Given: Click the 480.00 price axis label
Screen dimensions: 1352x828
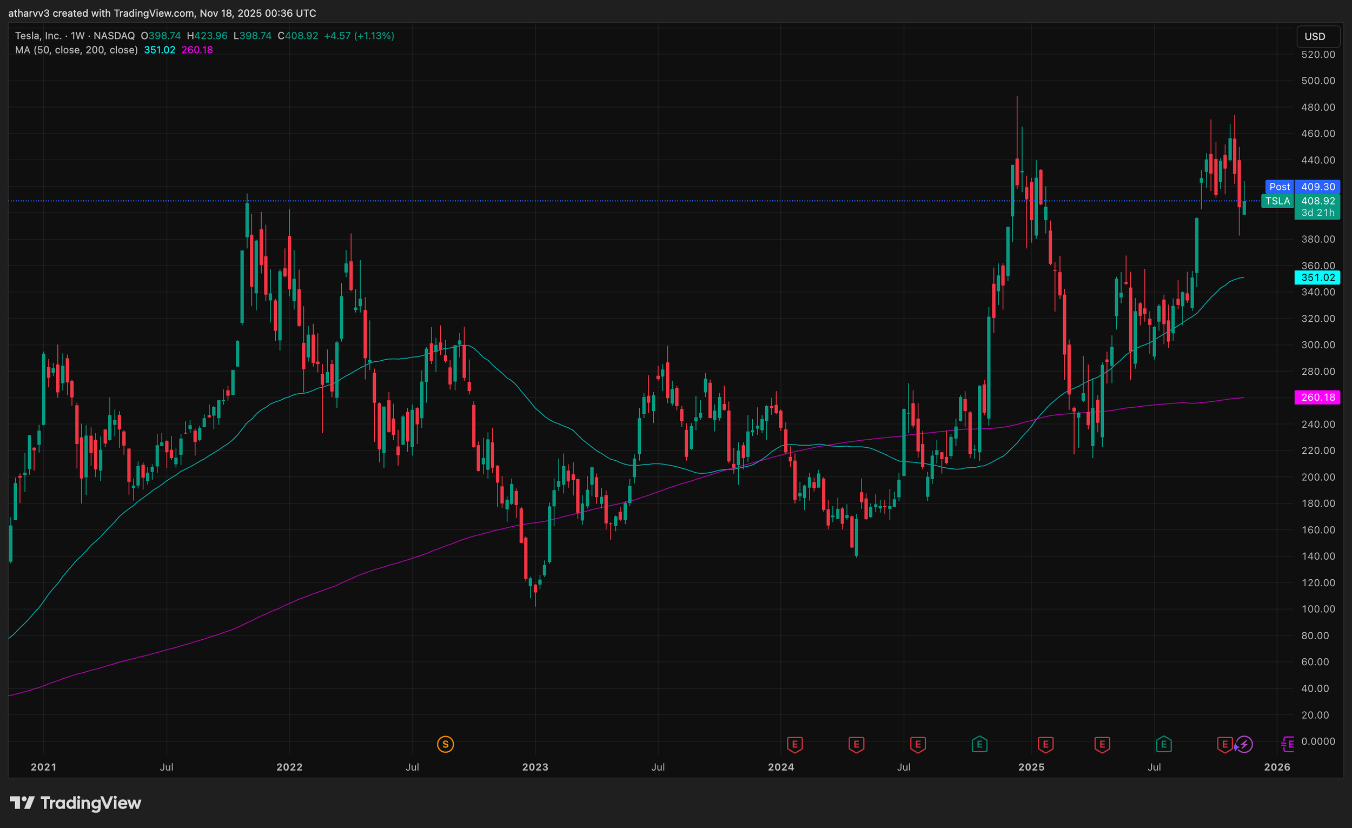Looking at the screenshot, I should [1318, 107].
